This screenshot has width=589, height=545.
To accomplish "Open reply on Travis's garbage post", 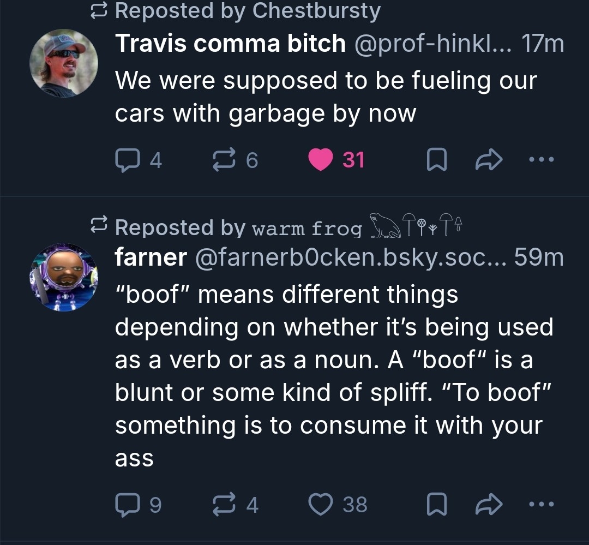I will pyautogui.click(x=127, y=160).
